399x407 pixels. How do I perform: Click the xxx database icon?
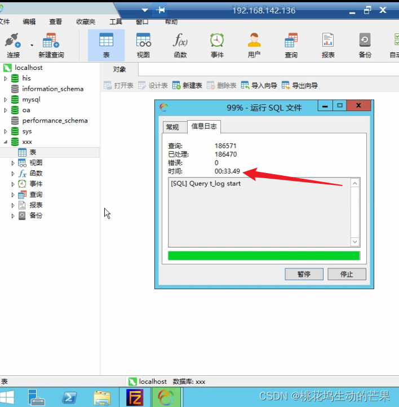15,142
